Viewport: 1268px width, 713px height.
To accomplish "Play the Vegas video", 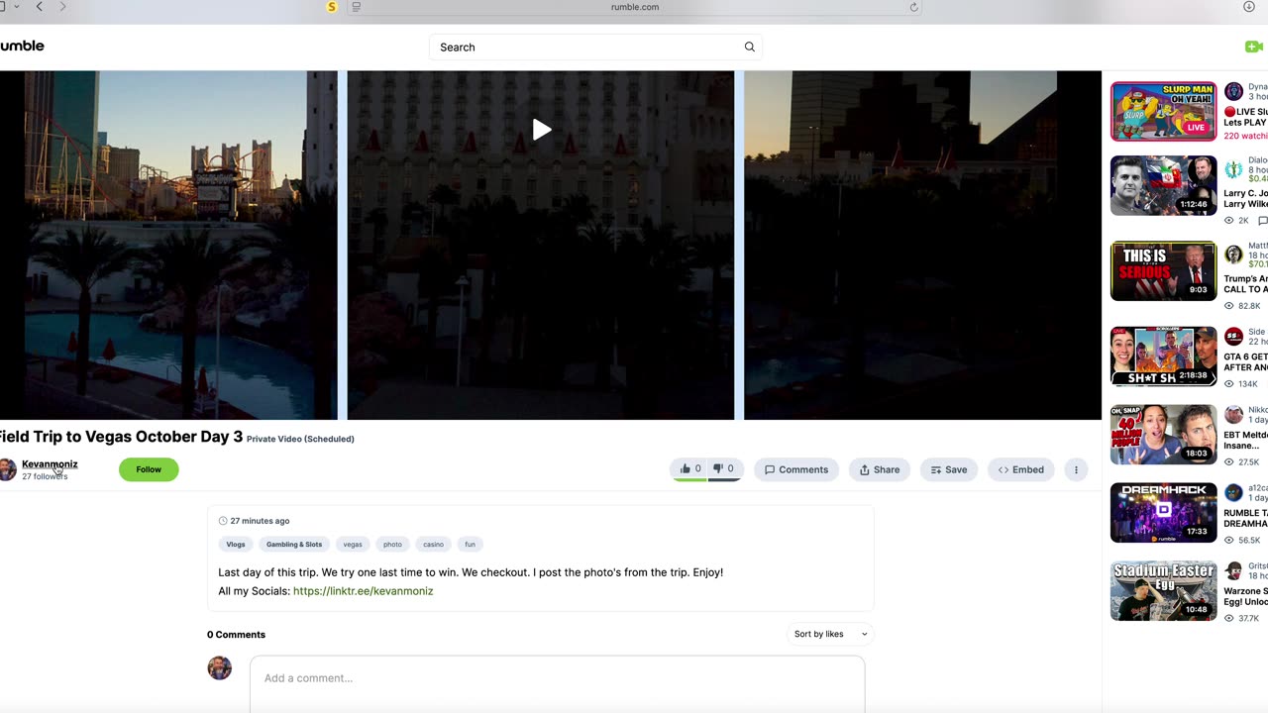I will click(541, 130).
